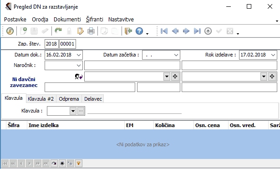
Task: Select the Klavzula tab
Action: tap(14, 98)
